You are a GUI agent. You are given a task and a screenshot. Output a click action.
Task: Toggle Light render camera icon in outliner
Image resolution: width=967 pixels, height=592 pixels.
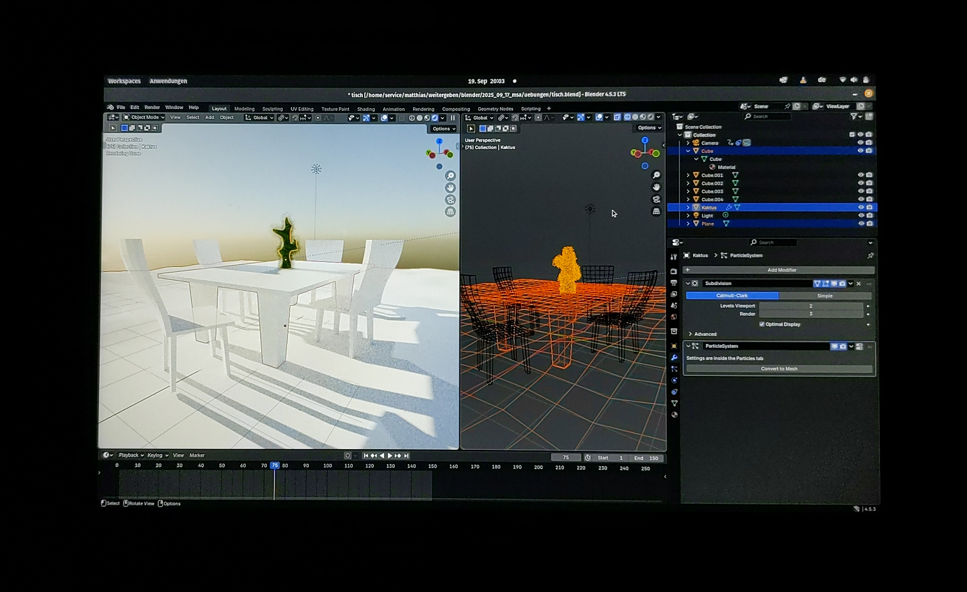869,216
